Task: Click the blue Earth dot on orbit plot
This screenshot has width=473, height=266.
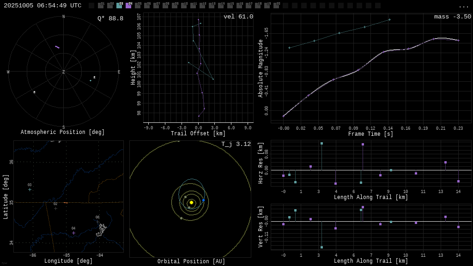Action: pos(203,200)
